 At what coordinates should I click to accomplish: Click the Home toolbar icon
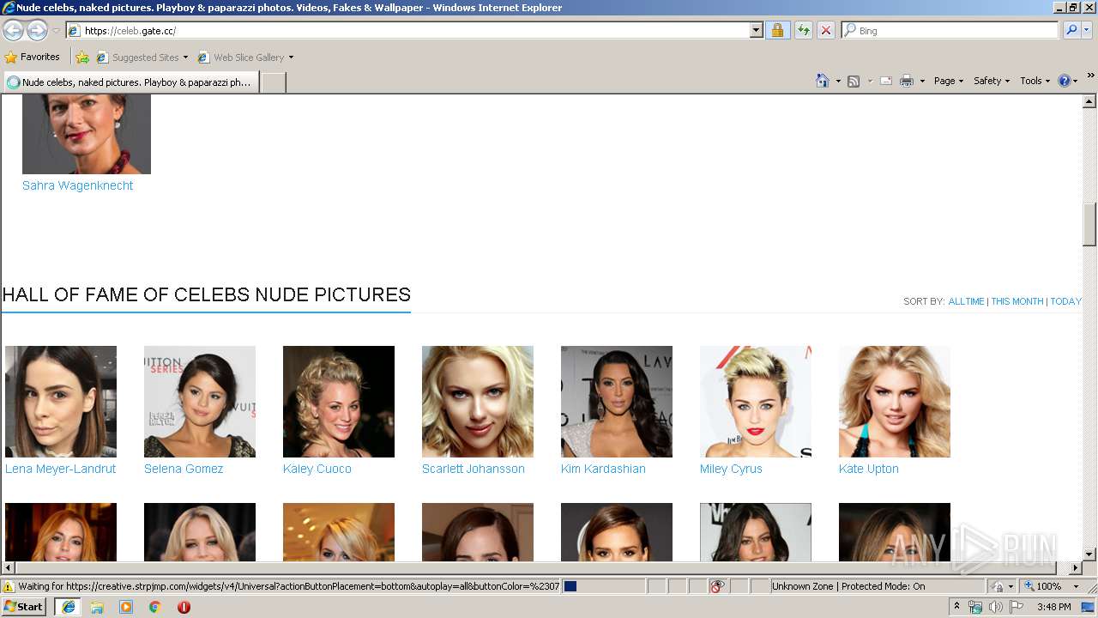(822, 81)
